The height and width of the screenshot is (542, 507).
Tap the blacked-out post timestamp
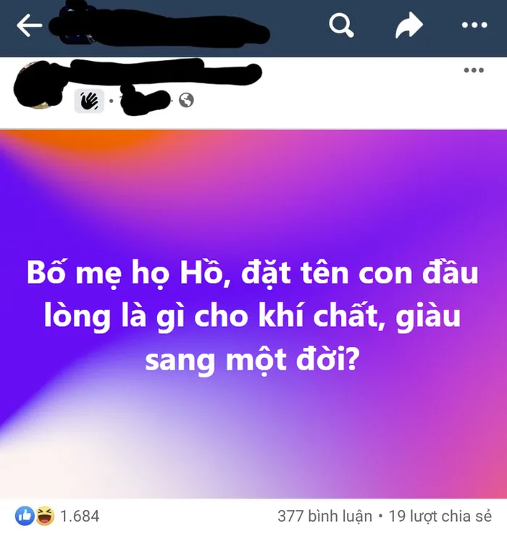pyautogui.click(x=145, y=99)
